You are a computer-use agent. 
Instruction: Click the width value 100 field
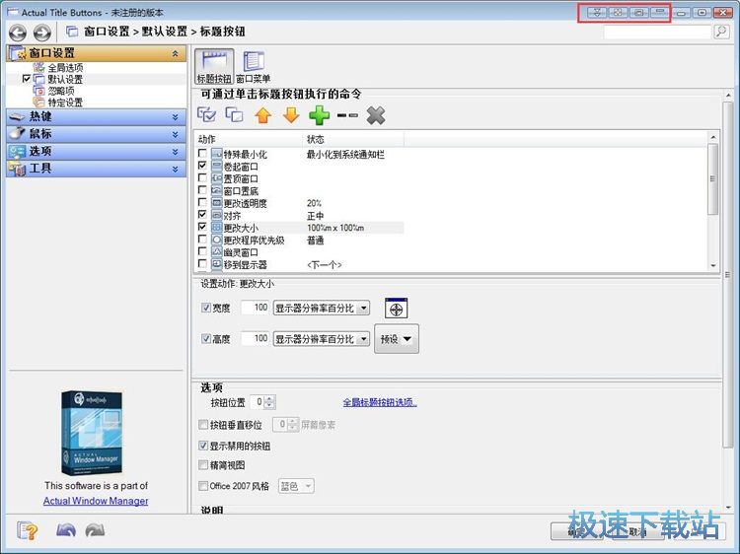(256, 308)
